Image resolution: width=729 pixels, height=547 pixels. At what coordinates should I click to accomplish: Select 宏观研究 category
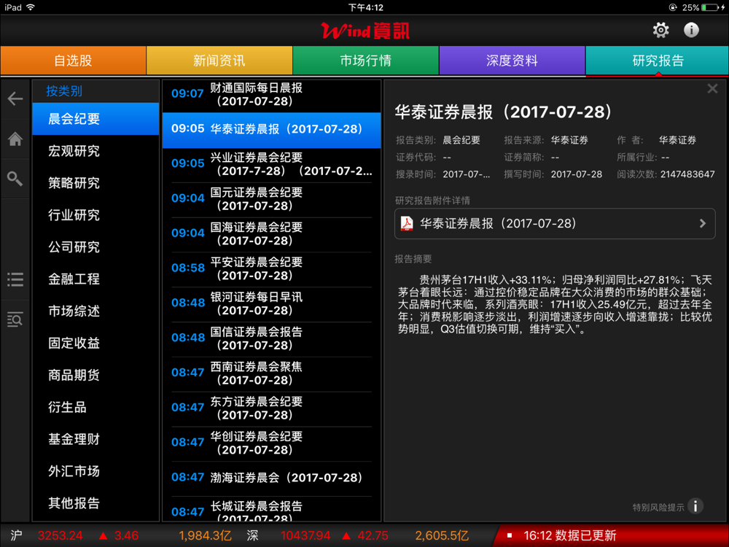click(95, 151)
